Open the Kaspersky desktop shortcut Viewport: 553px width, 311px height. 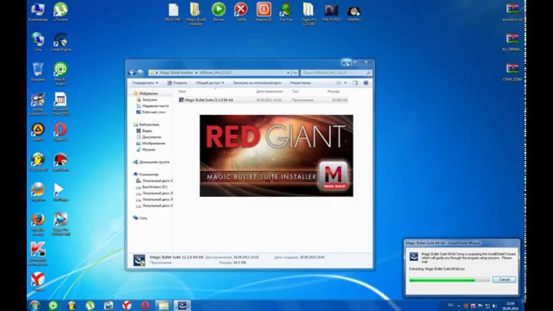coord(38,254)
